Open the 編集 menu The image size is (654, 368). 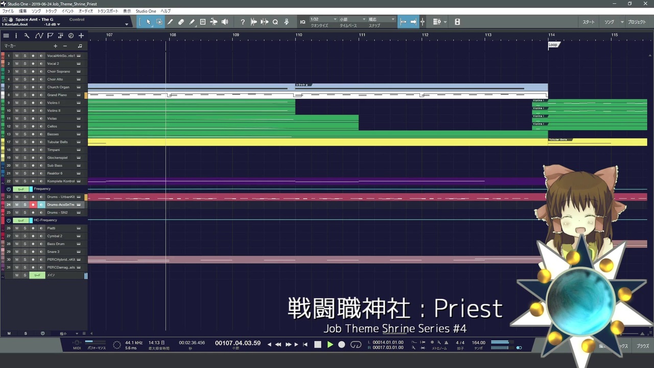(x=23, y=11)
